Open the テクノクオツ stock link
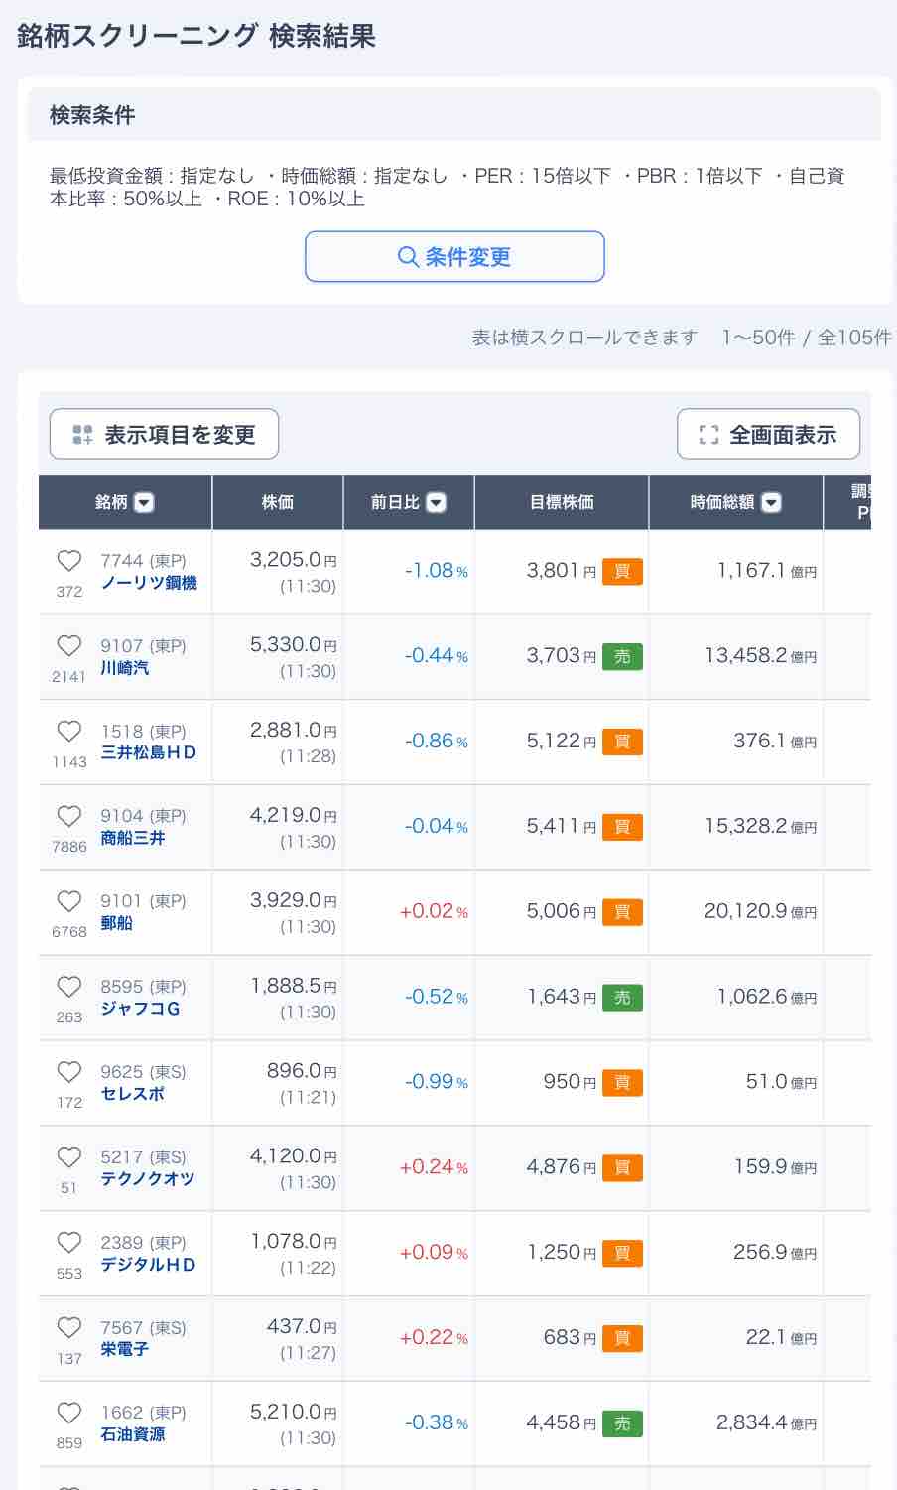The image size is (897, 1490). [148, 1180]
